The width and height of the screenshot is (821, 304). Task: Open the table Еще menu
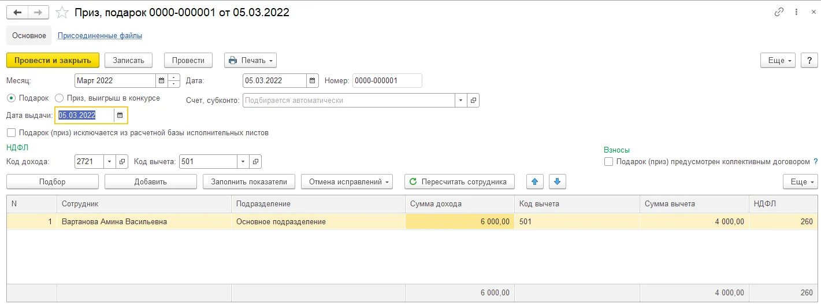tap(800, 181)
